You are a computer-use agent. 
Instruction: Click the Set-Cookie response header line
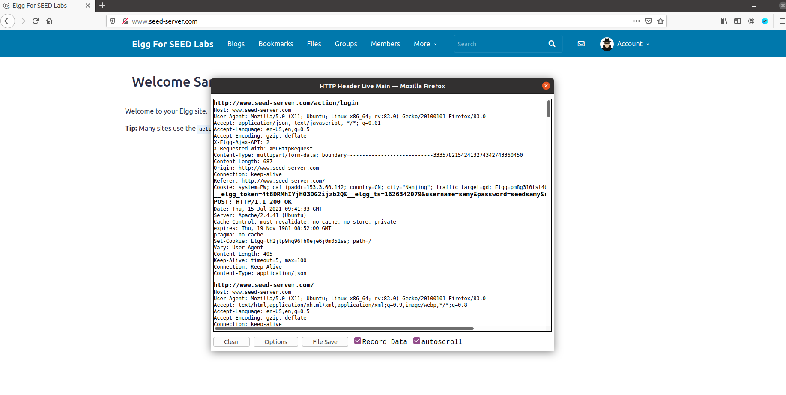click(293, 241)
